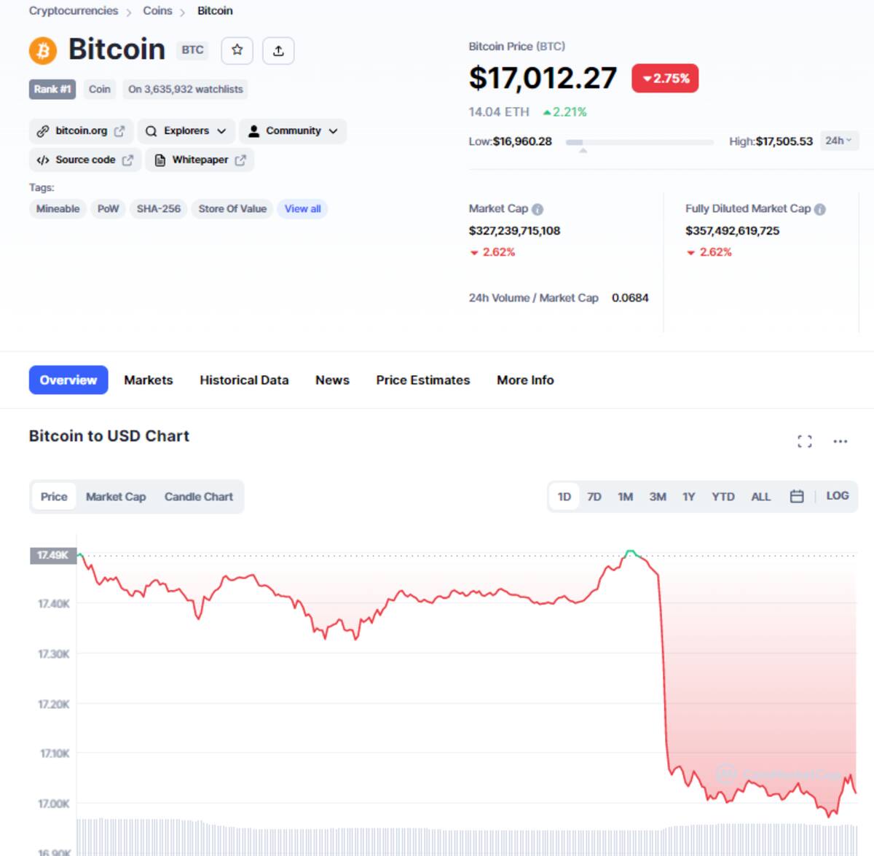The height and width of the screenshot is (856, 874).
Task: Click the Market Cap info icon
Action: pyautogui.click(x=538, y=210)
